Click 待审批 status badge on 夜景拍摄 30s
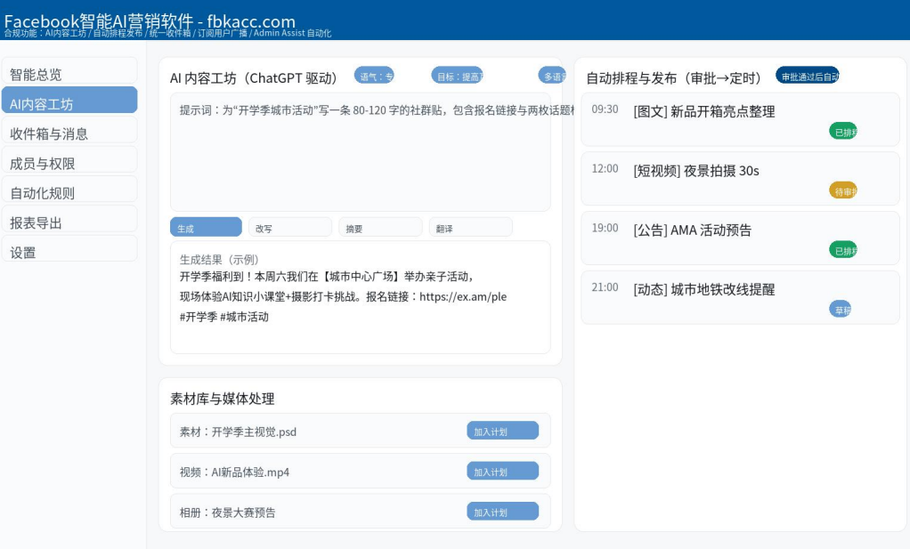The height and width of the screenshot is (549, 910). coord(842,190)
